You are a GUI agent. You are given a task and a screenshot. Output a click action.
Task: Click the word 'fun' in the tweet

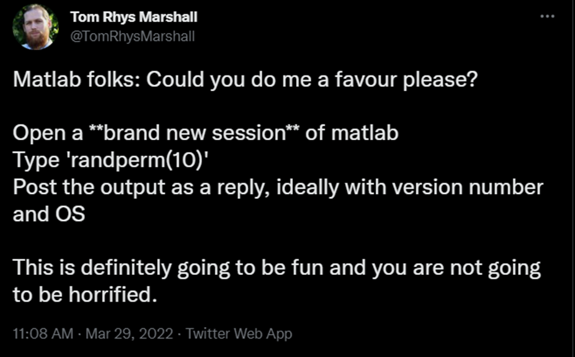331,268
